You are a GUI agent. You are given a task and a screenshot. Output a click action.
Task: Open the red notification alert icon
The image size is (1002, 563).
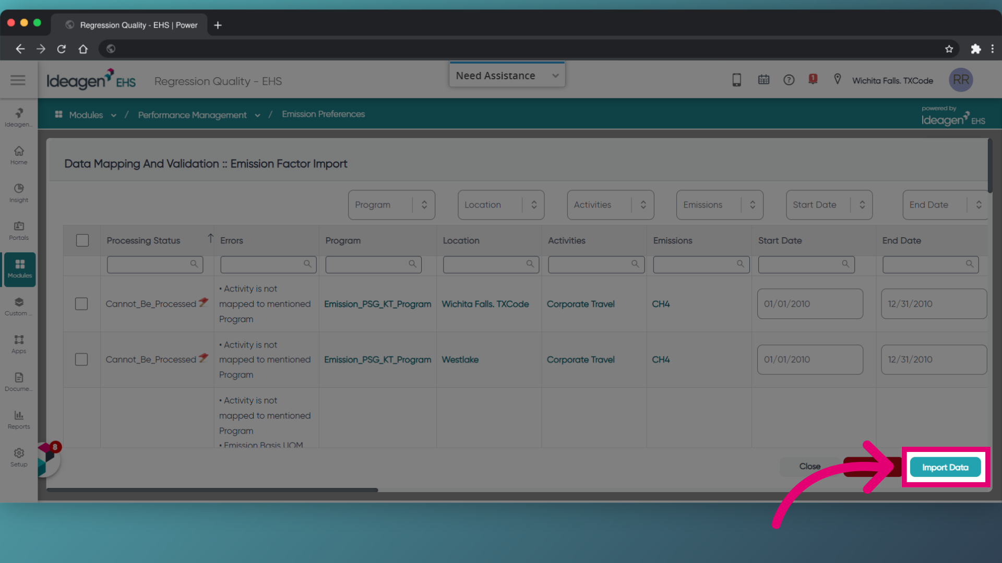(813, 79)
